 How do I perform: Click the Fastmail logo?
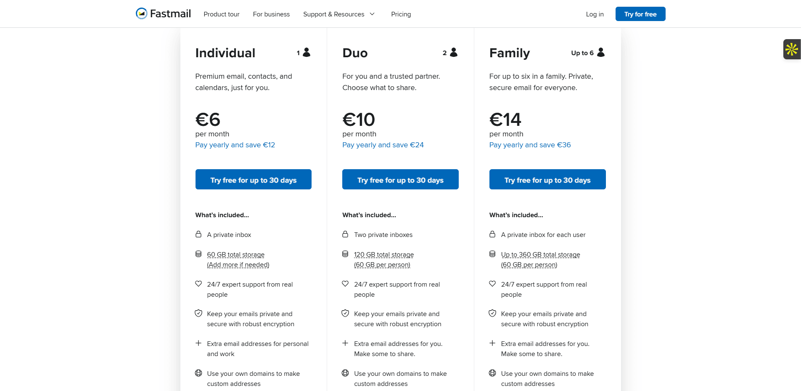point(163,13)
